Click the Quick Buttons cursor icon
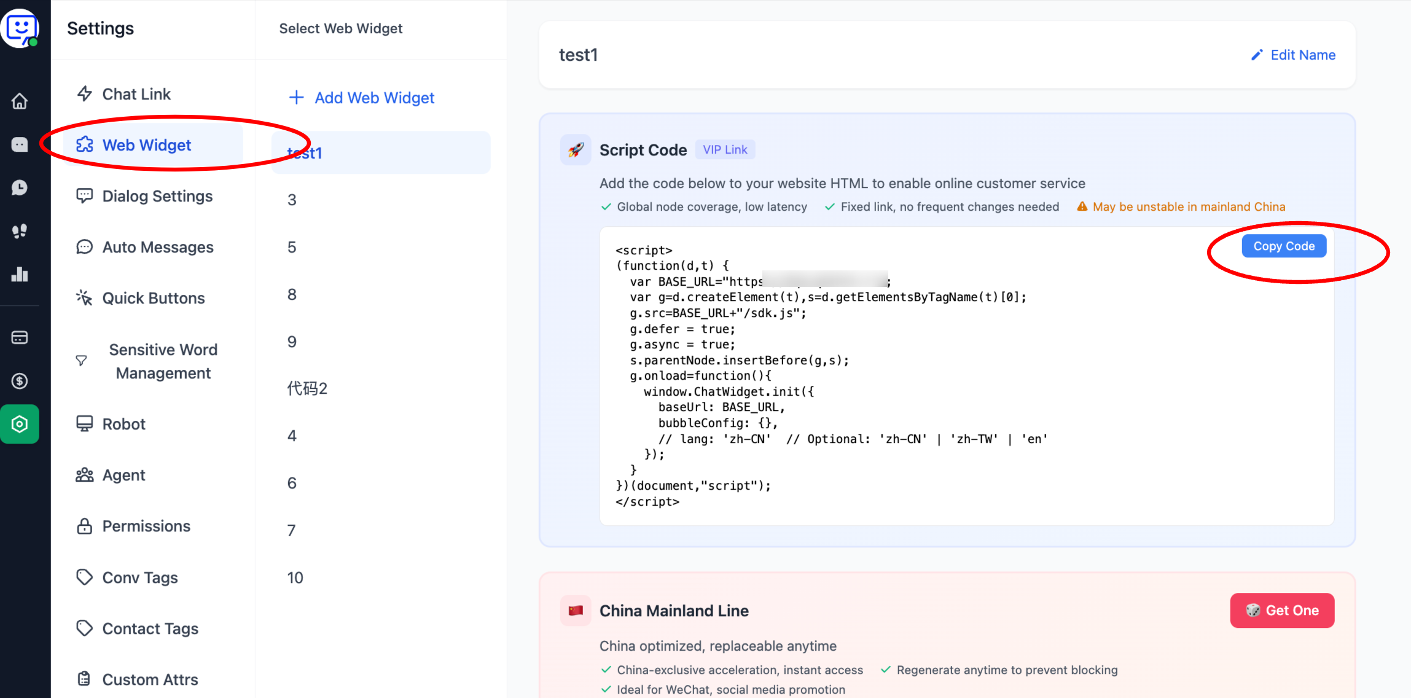 click(85, 297)
